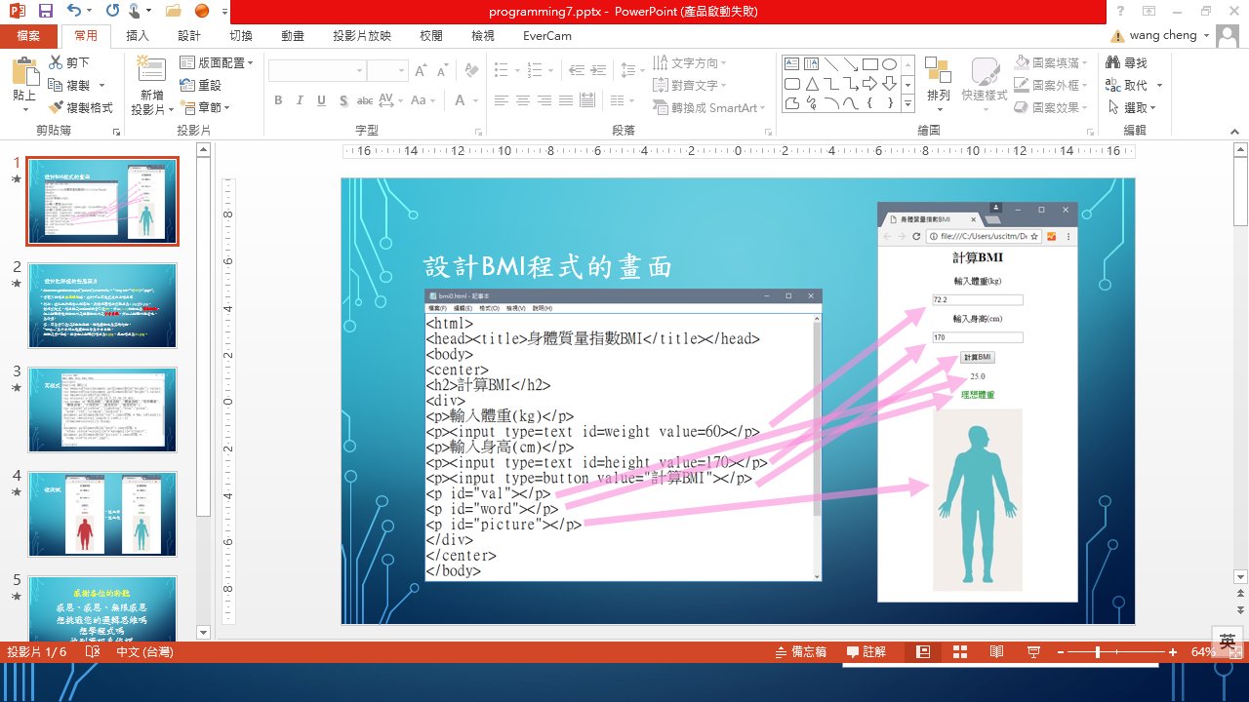1249x702 pixels.
Task: Select the oval shape in shapes gallery
Action: [x=889, y=64]
